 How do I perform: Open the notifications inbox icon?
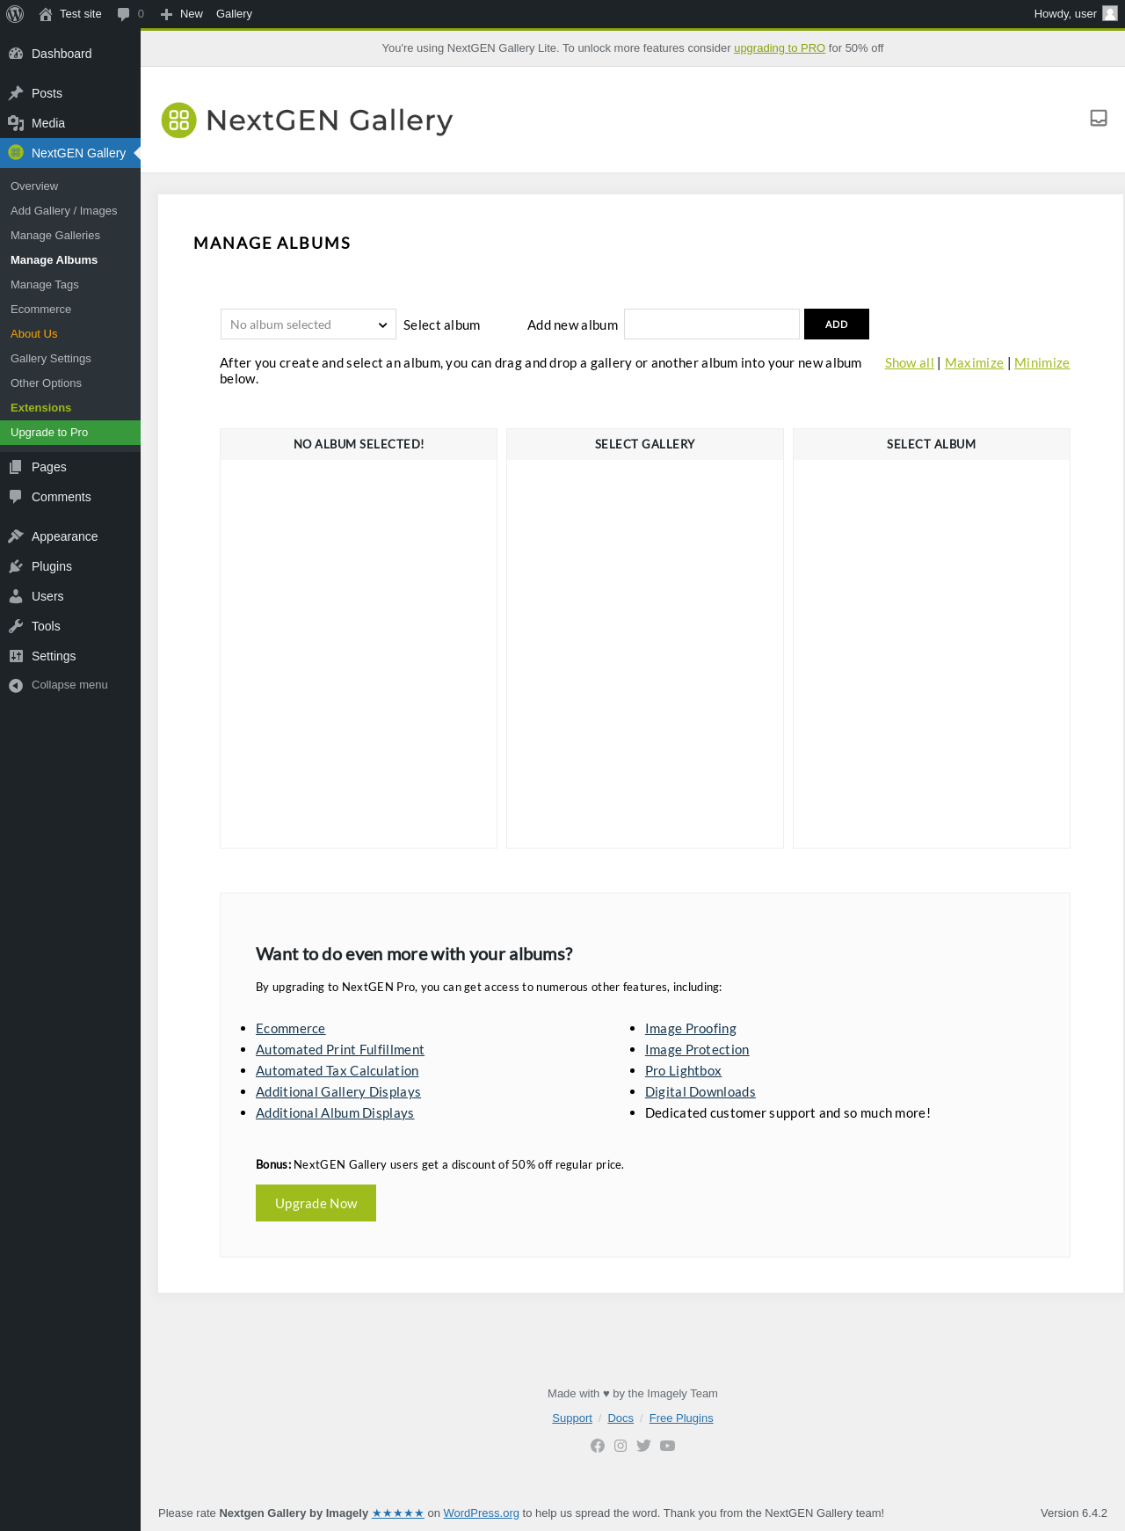coord(1099,118)
